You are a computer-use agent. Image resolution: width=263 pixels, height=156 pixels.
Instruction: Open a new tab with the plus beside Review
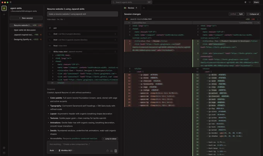(x=144, y=8)
